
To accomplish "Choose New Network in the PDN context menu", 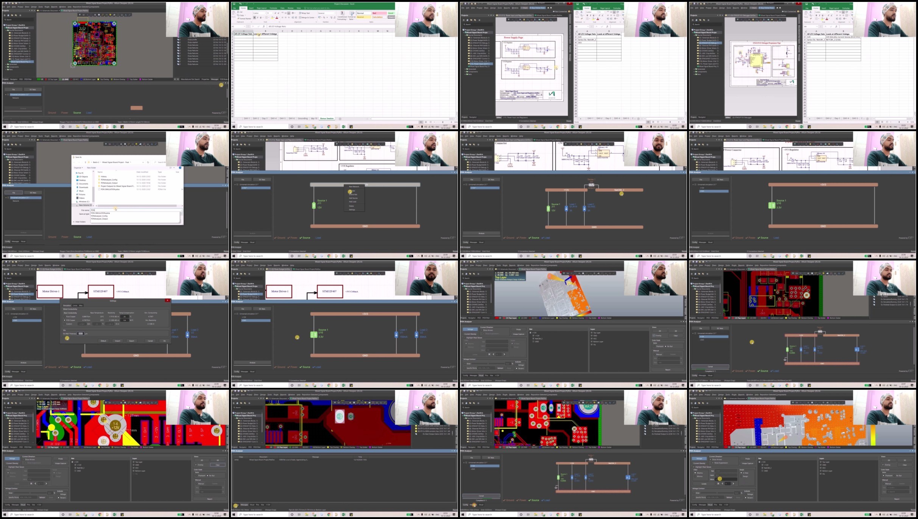I will [354, 186].
